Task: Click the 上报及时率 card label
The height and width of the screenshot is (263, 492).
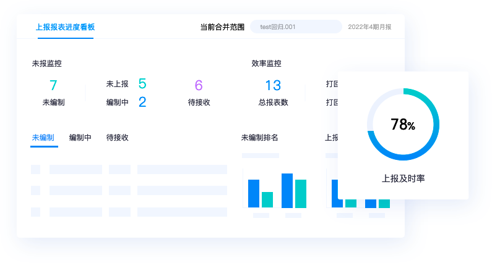Action: pyautogui.click(x=403, y=178)
